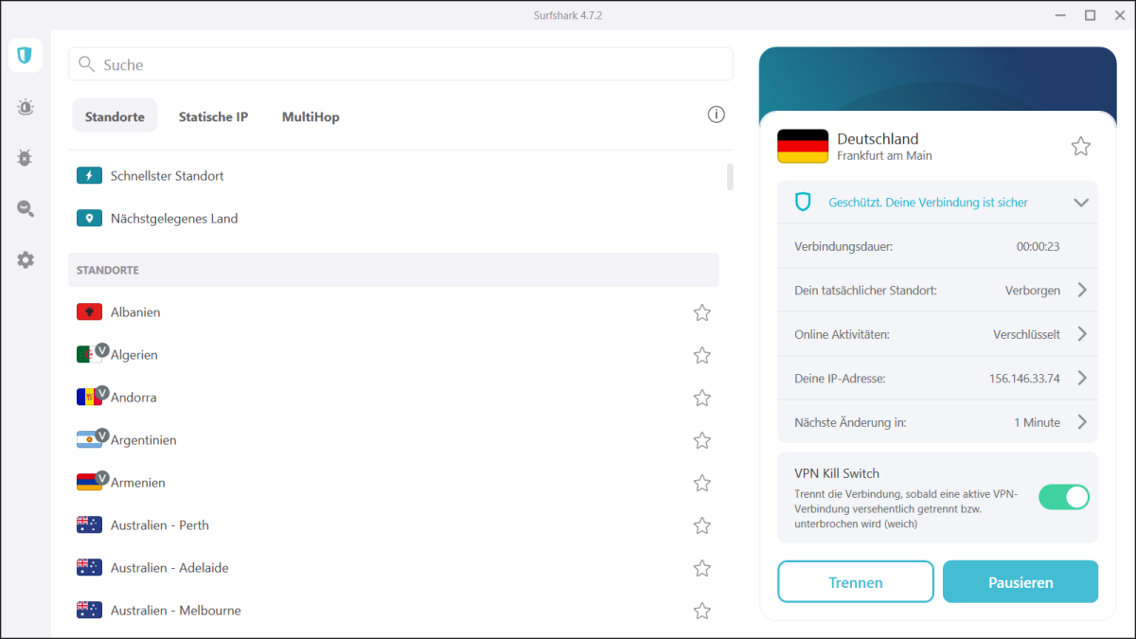Expand the Dein tatsächlicher Standort arrow

(x=1082, y=291)
